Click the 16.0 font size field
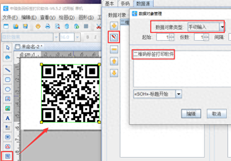 [67, 37]
